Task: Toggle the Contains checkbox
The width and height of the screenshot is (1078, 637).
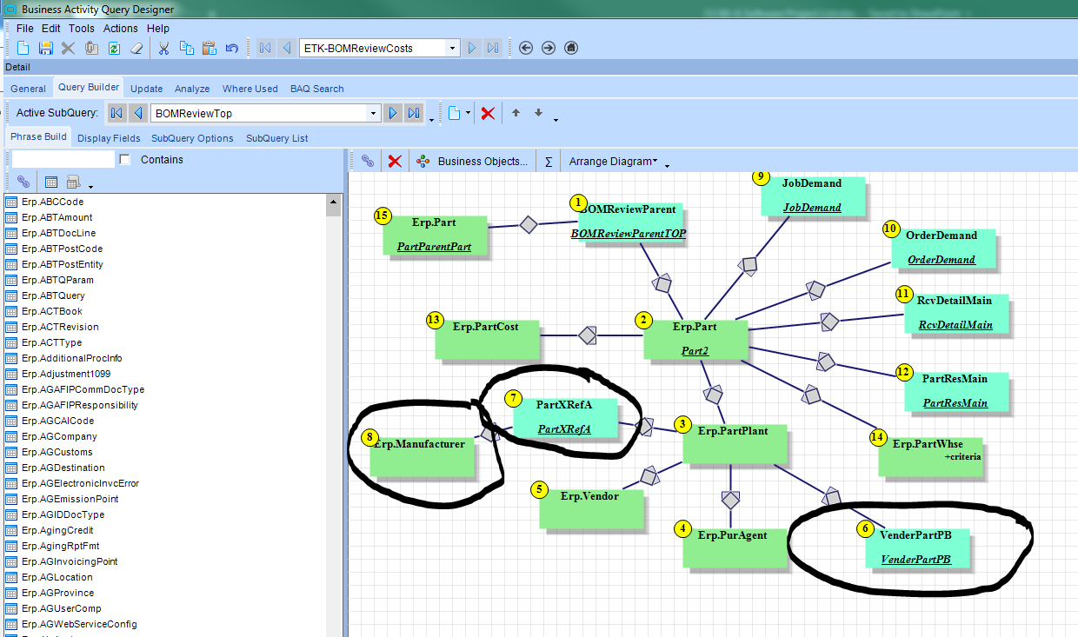Action: pos(125,160)
